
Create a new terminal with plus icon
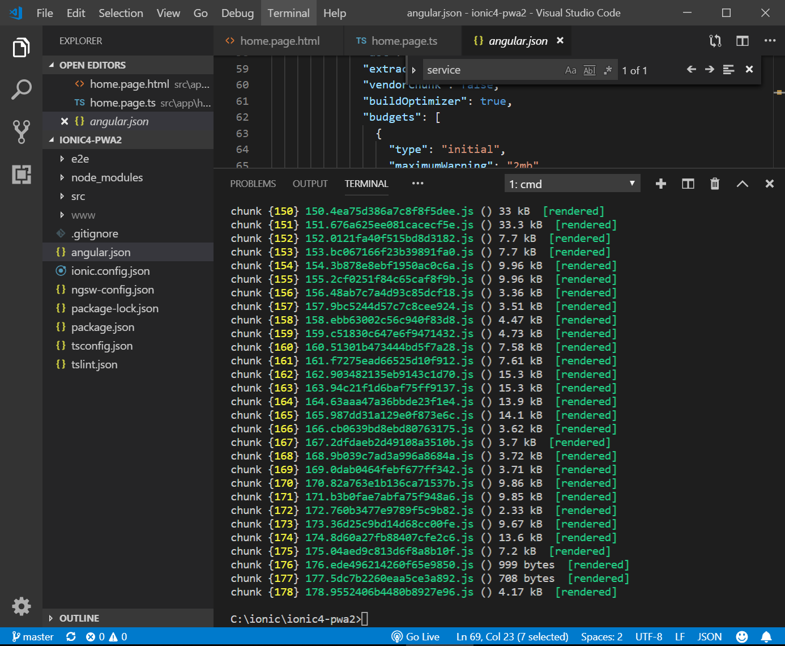(660, 184)
